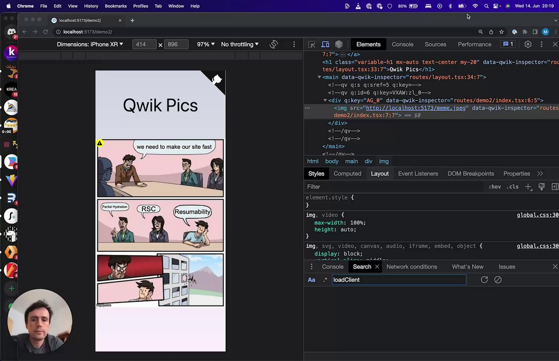Image resolution: width=559 pixels, height=361 pixels.
Task: Toggle the :hov element state panel
Action: (x=494, y=187)
